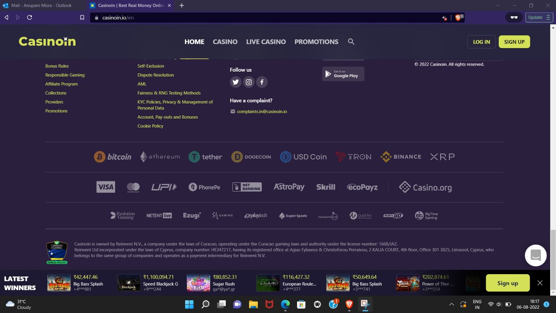Show hidden system tray icons
Image resolution: width=556 pixels, height=313 pixels.
coord(451,305)
